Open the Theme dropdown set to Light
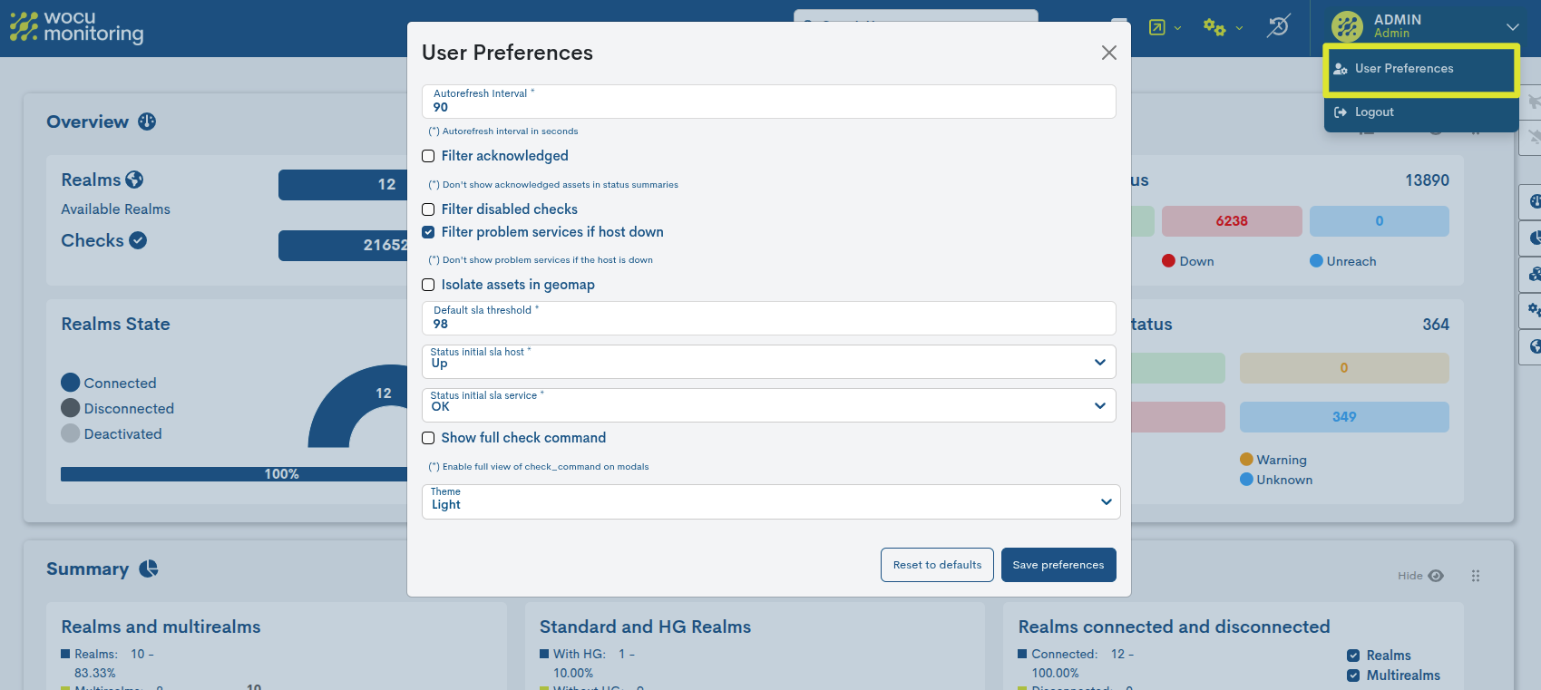 click(x=770, y=501)
